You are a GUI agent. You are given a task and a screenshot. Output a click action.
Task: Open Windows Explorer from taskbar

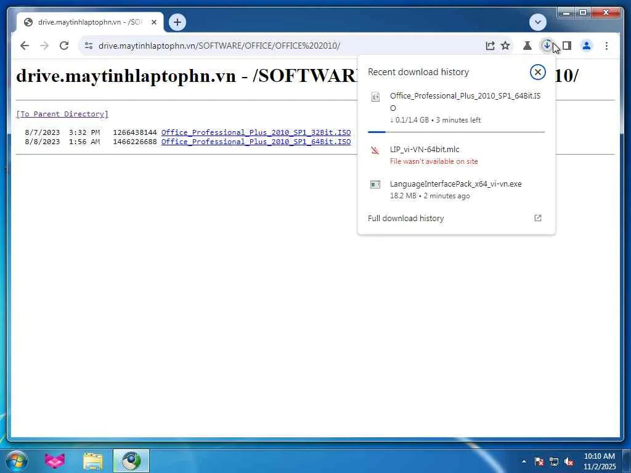[x=93, y=461]
